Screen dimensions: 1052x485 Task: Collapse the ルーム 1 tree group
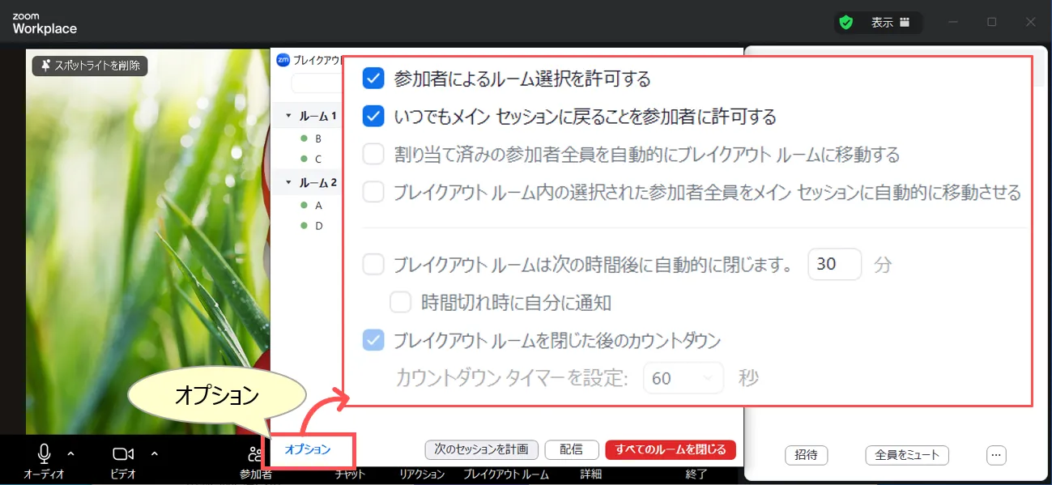tap(288, 117)
